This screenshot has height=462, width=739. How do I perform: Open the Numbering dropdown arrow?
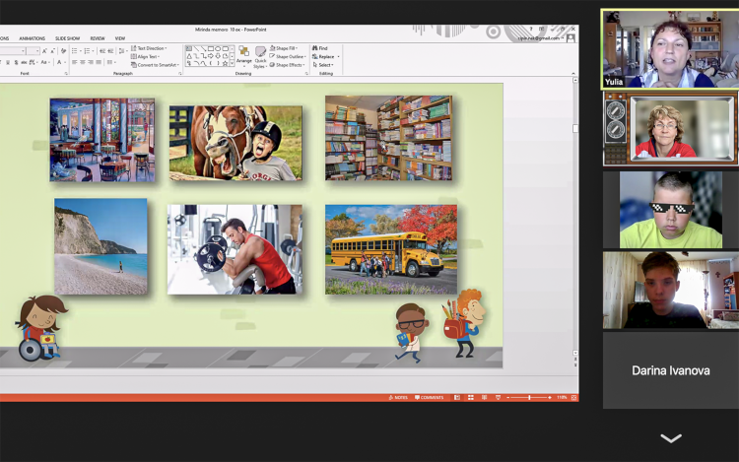[x=93, y=51]
